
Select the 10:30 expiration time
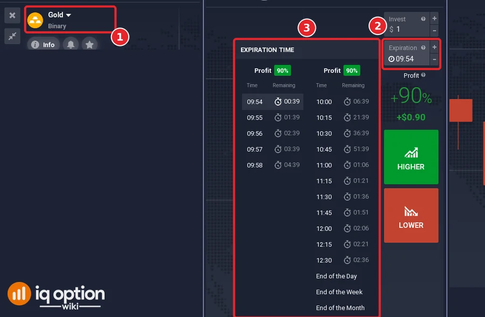[x=342, y=133]
